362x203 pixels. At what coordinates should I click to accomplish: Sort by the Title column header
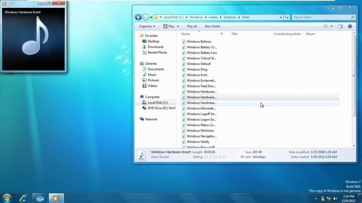pos(234,34)
